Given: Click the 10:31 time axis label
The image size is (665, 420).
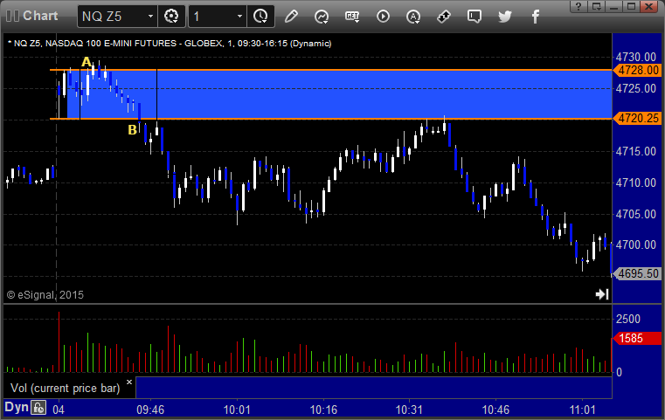Looking at the screenshot, I should click(x=409, y=410).
